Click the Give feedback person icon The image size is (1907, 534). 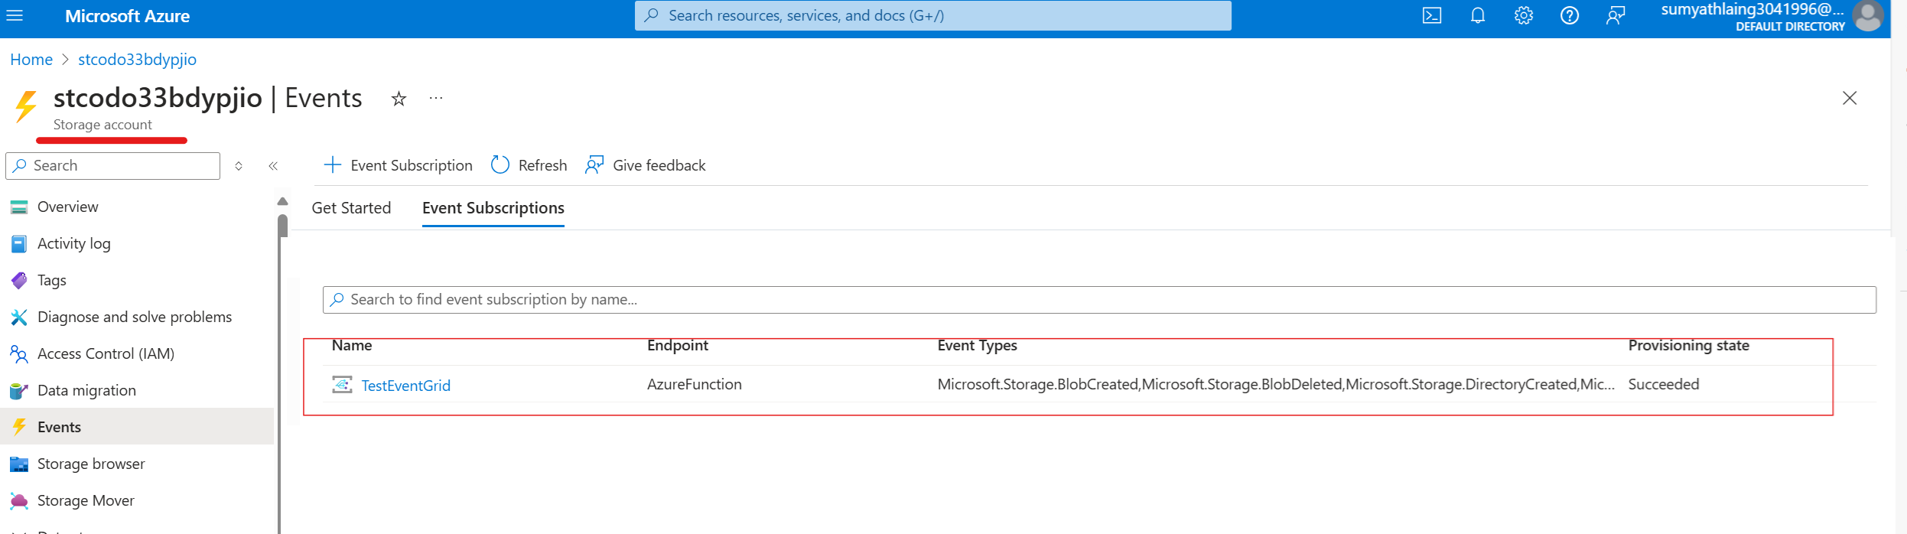(x=594, y=164)
